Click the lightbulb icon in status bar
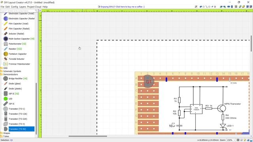Screen dimensions: 253x142 point(245,140)
